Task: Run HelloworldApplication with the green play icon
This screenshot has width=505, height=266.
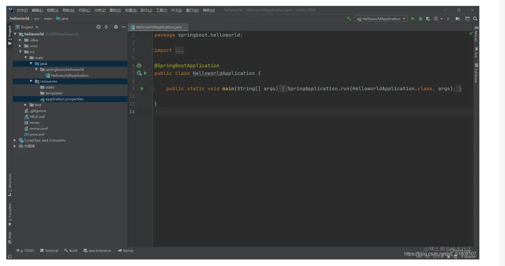Action: (413, 19)
